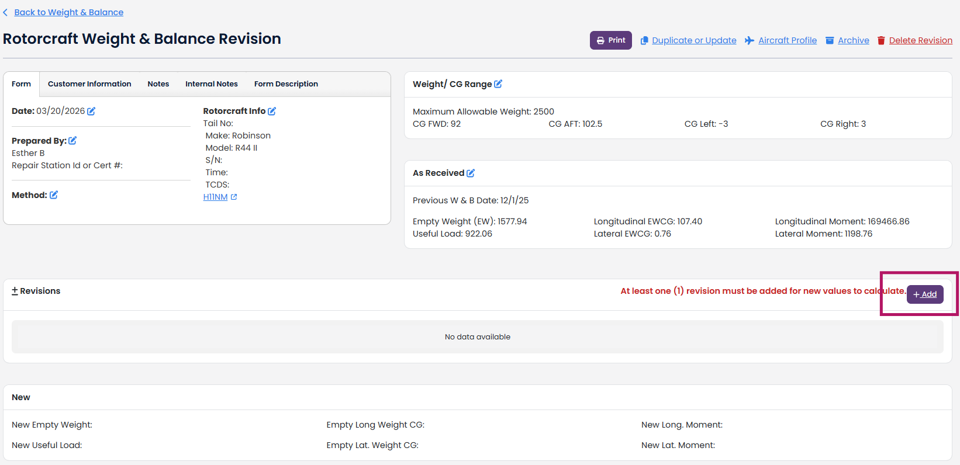The image size is (960, 465).
Task: Open the Duplicate or Update link
Action: [x=694, y=40]
